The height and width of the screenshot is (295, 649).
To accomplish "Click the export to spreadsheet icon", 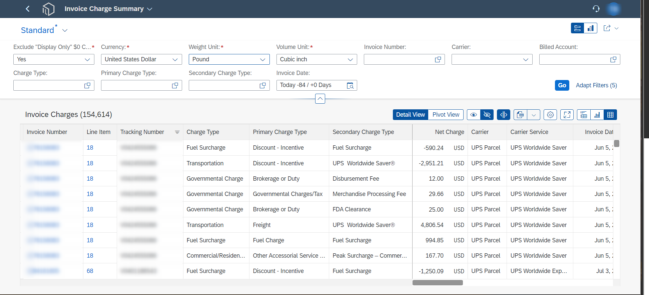I will pyautogui.click(x=520, y=115).
